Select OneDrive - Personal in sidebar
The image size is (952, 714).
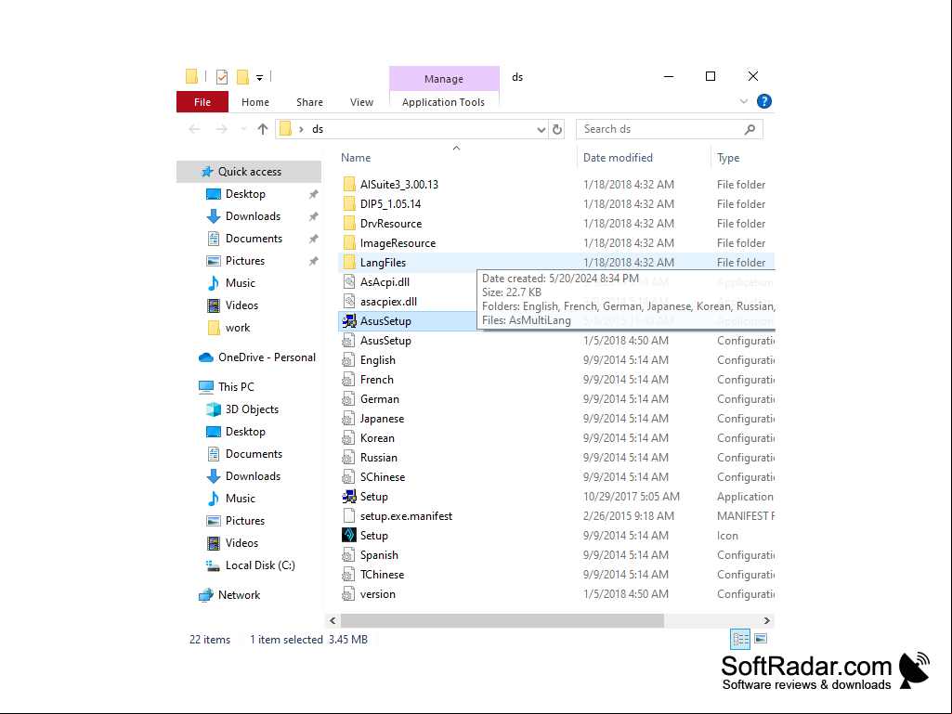point(267,357)
